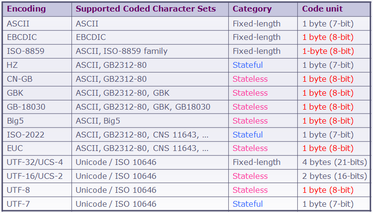Click "Fixed-length" in the UTF-32/UCS-4 row
The width and height of the screenshot is (373, 213).
click(256, 162)
